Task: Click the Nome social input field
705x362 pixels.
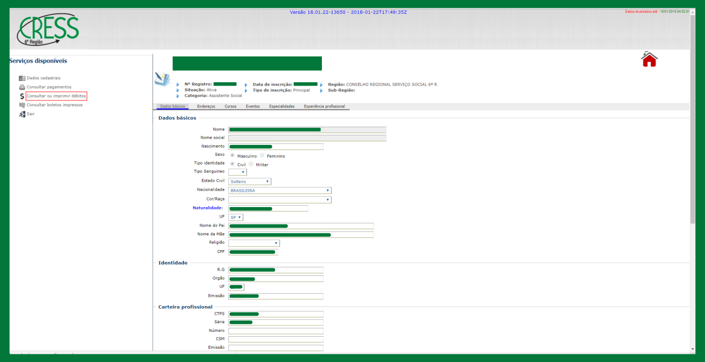Action: coord(307,138)
